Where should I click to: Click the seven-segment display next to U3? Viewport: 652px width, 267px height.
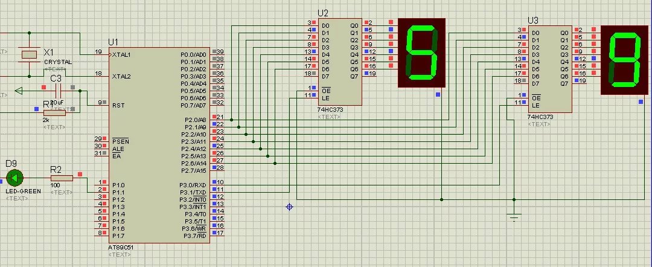click(624, 60)
